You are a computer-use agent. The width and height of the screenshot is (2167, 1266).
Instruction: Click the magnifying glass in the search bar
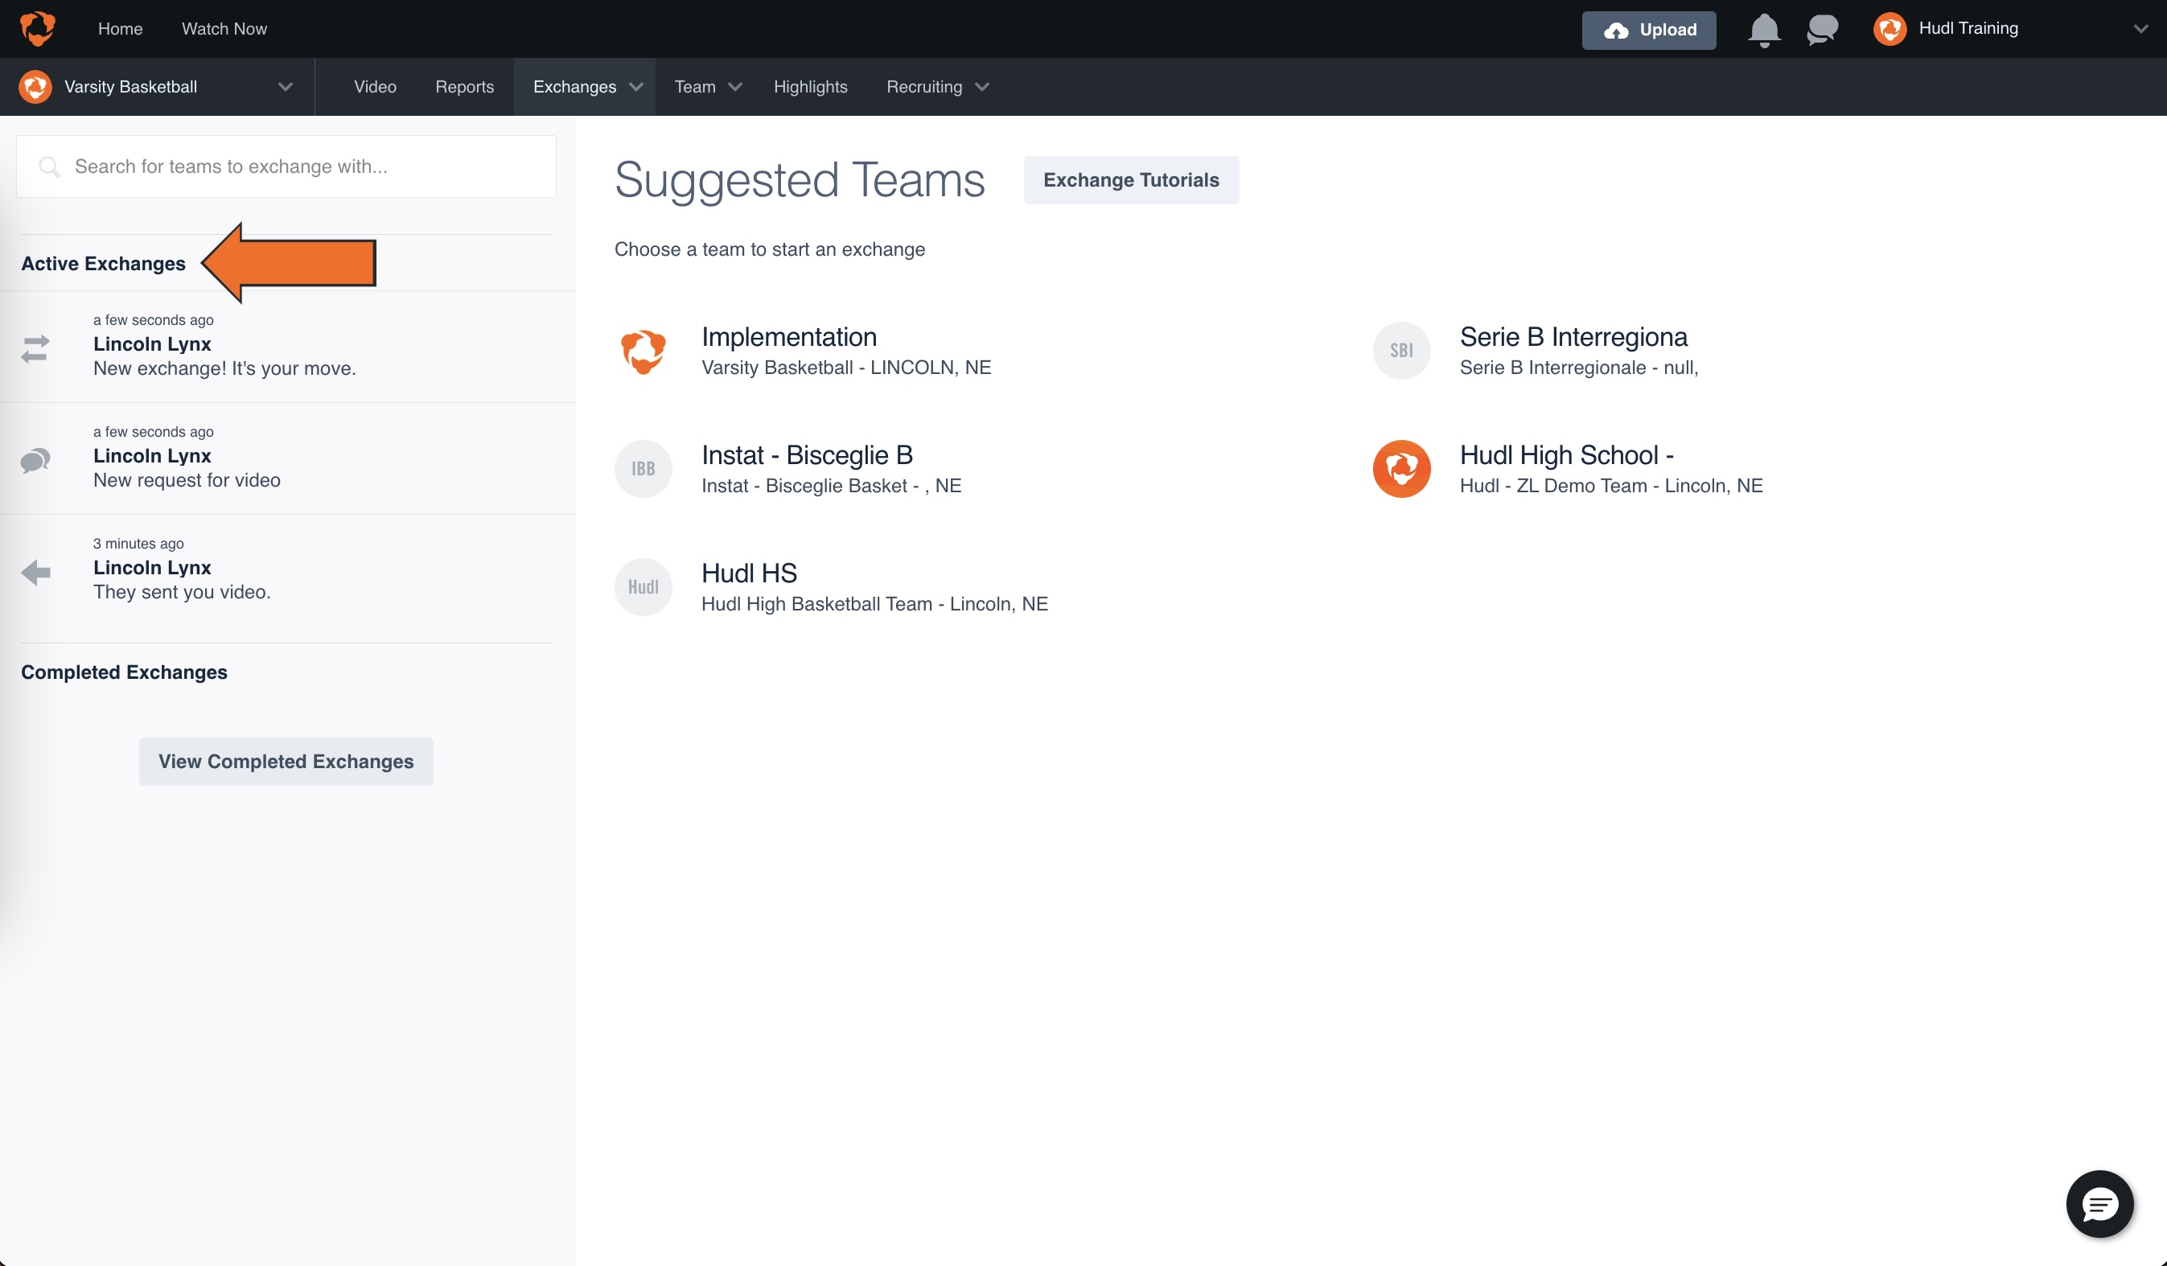(50, 166)
